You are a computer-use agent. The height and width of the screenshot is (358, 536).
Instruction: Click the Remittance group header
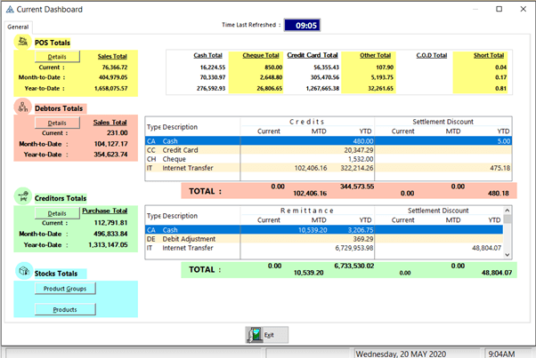306,211
